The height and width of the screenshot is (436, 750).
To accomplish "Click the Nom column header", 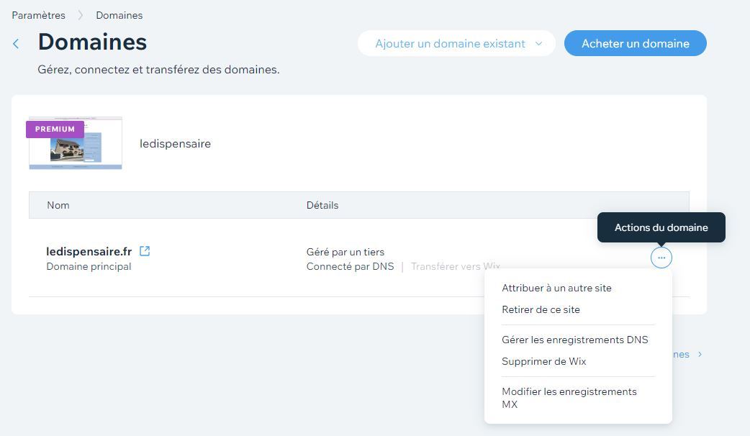I will [58, 205].
